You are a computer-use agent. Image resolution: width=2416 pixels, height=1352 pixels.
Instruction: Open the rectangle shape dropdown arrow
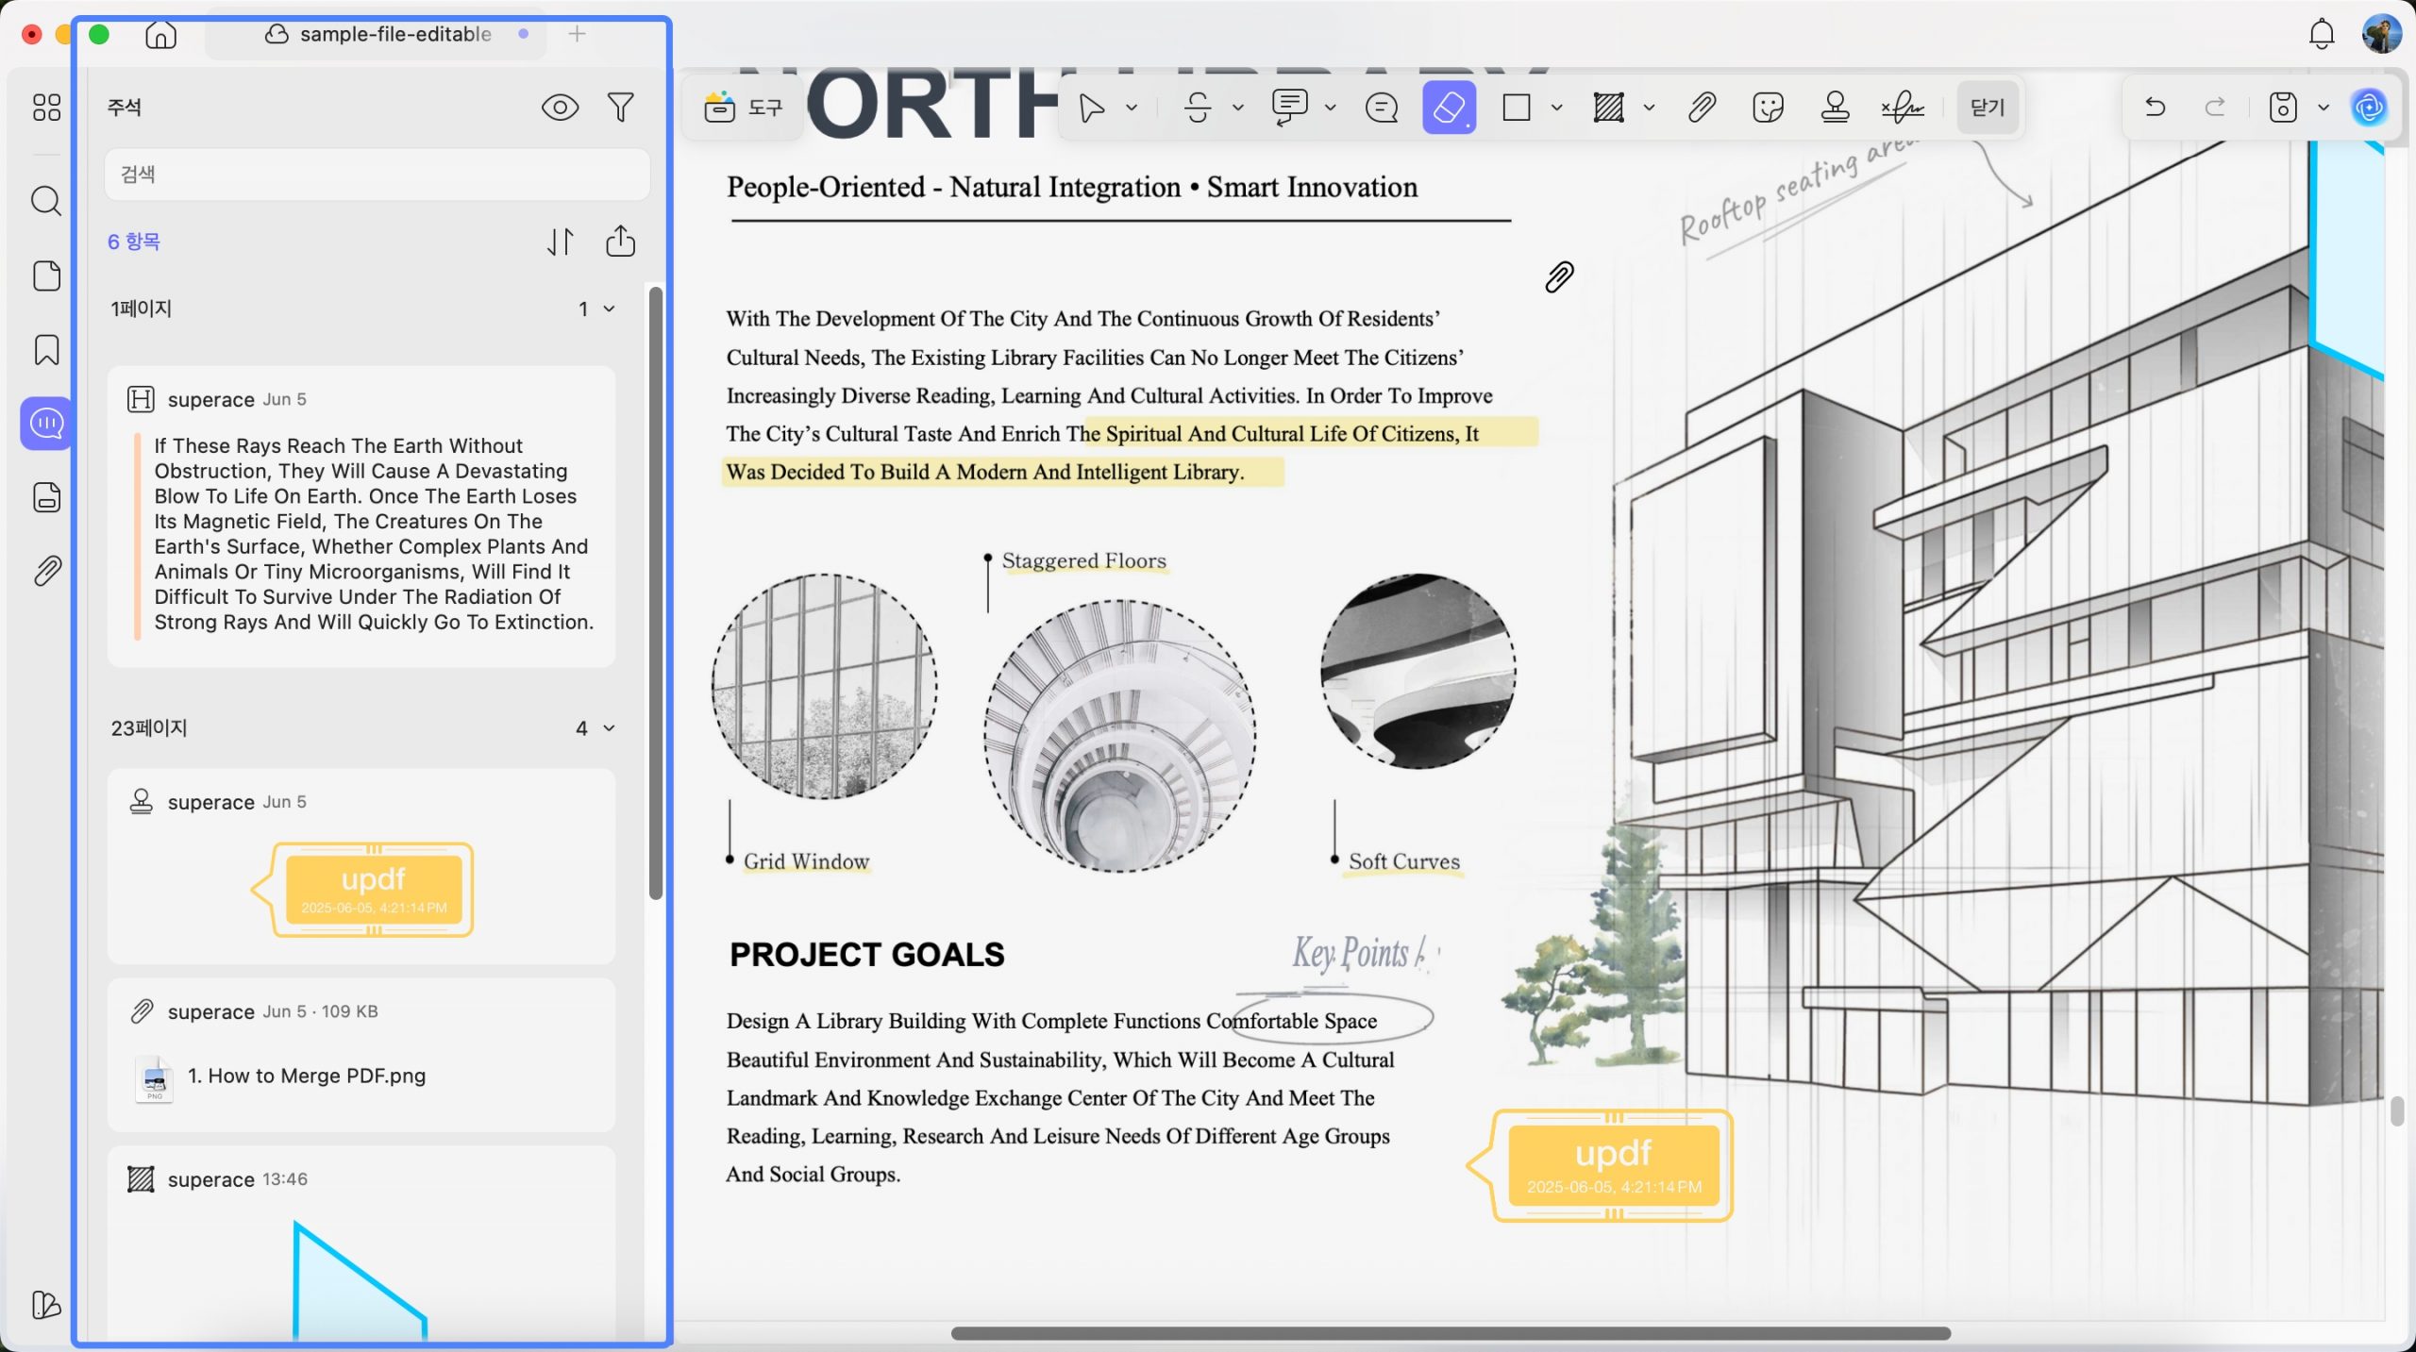click(x=1557, y=108)
